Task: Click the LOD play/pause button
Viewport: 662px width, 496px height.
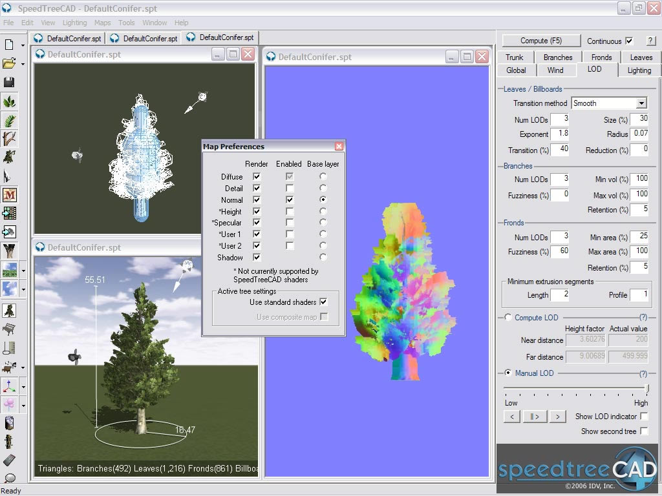Action: click(x=535, y=417)
